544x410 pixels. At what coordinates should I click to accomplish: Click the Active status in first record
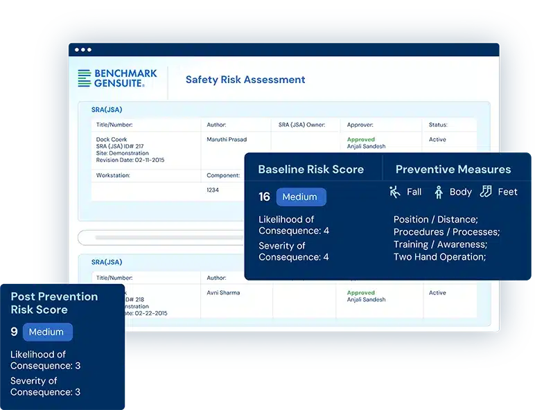[x=437, y=139]
